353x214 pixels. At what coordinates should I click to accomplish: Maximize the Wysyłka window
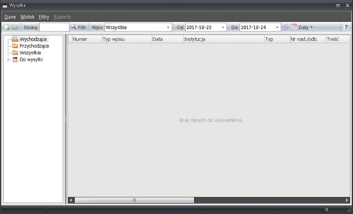tap(338, 5)
